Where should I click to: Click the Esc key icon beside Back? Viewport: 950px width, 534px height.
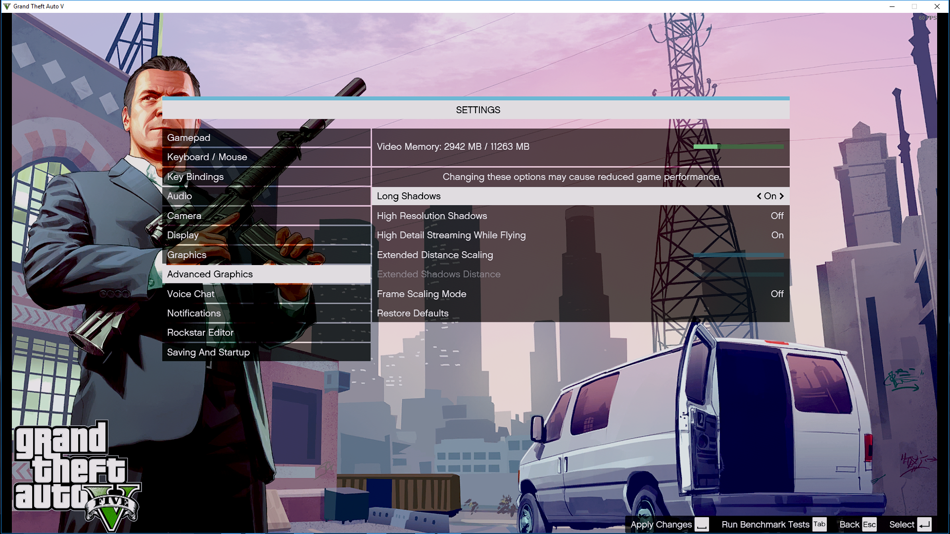tap(869, 525)
